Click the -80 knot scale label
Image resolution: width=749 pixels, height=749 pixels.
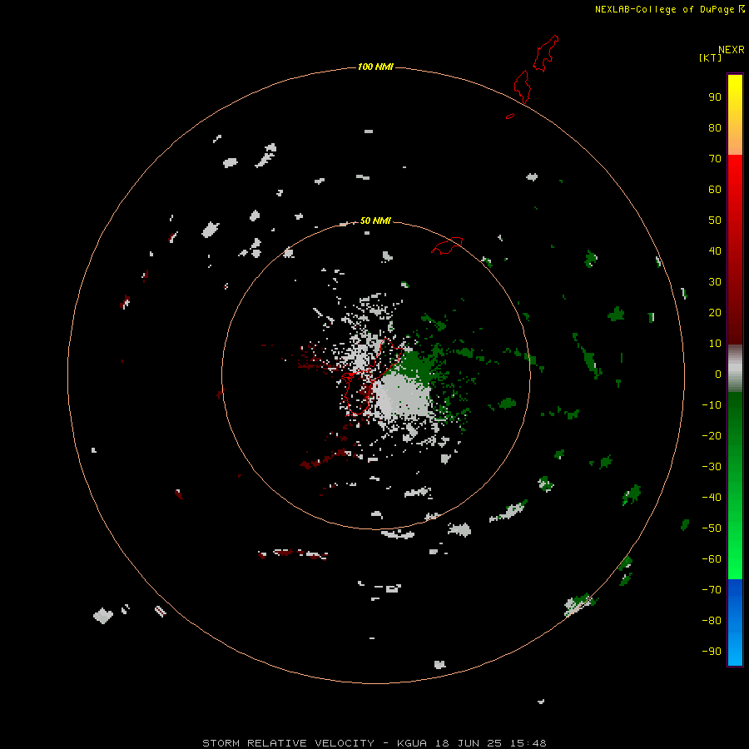(x=712, y=621)
